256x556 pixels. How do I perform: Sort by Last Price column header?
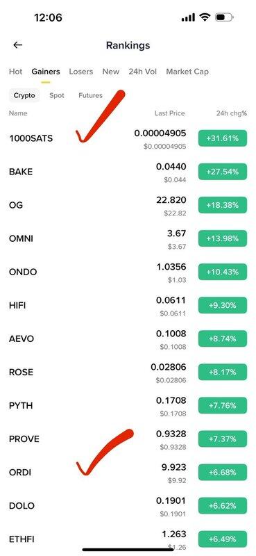click(169, 113)
